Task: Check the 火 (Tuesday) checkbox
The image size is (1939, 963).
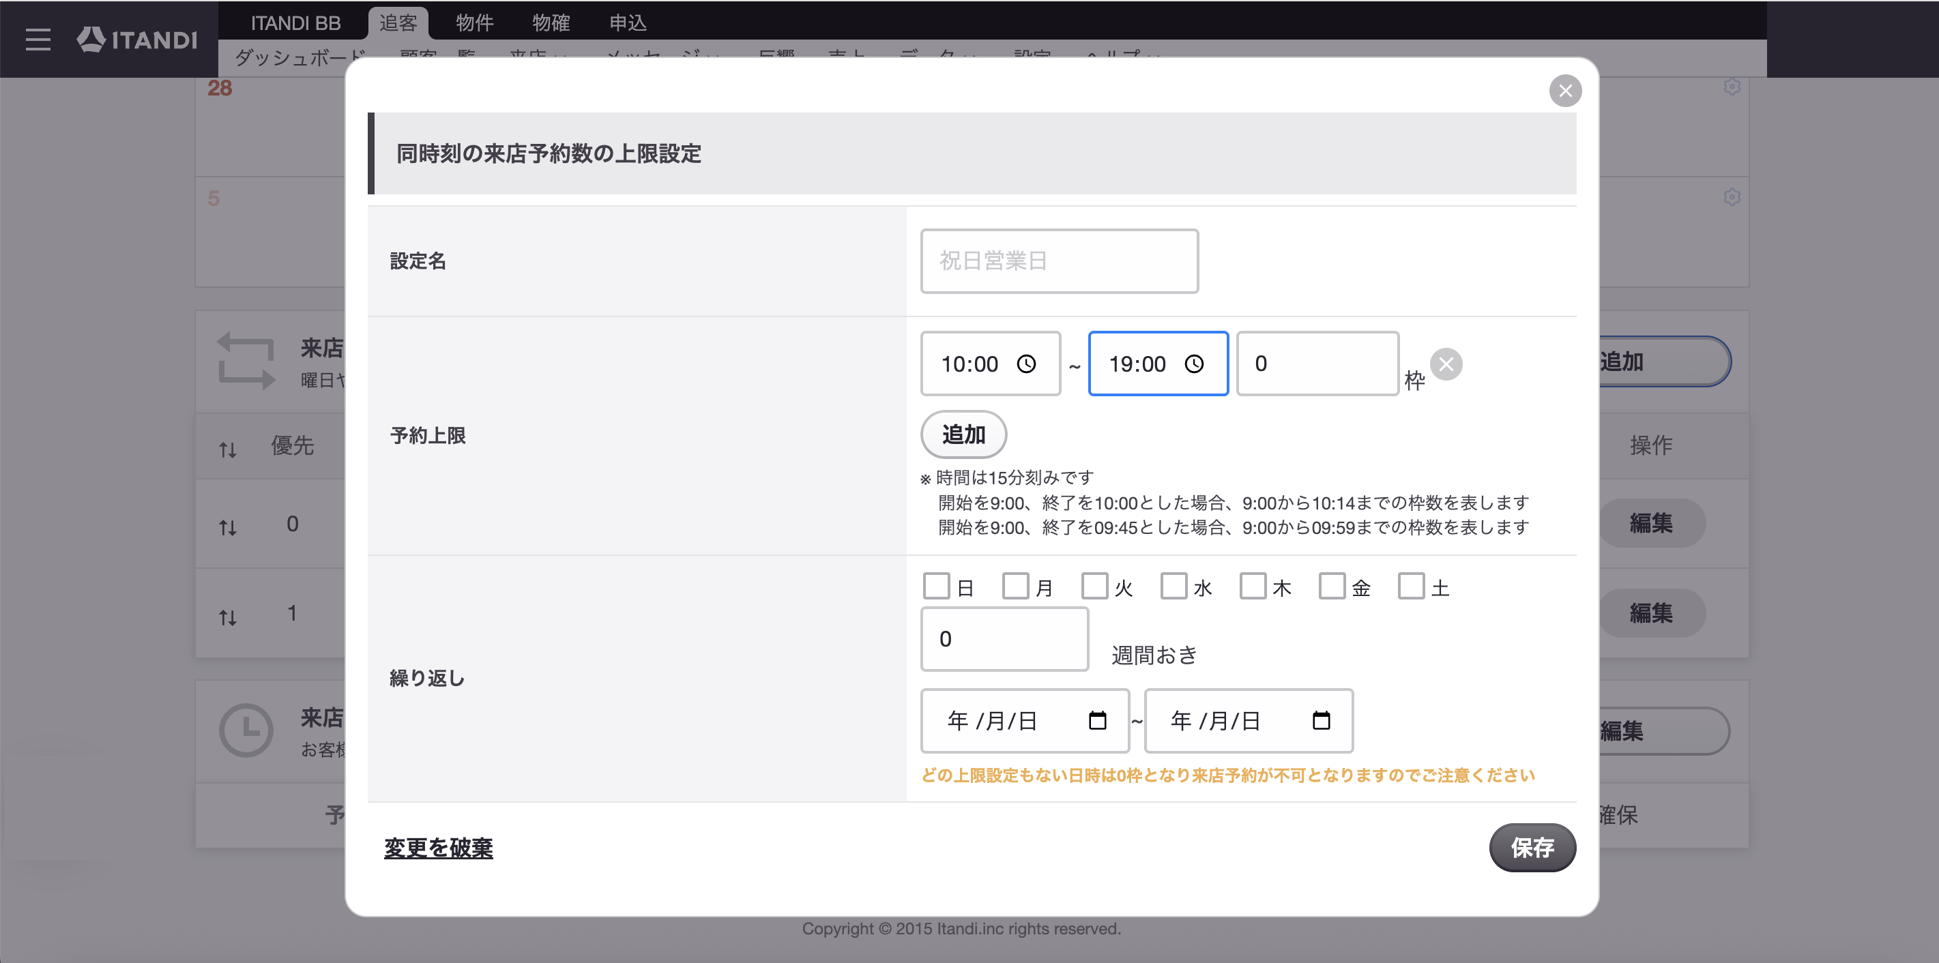Action: [x=1094, y=586]
